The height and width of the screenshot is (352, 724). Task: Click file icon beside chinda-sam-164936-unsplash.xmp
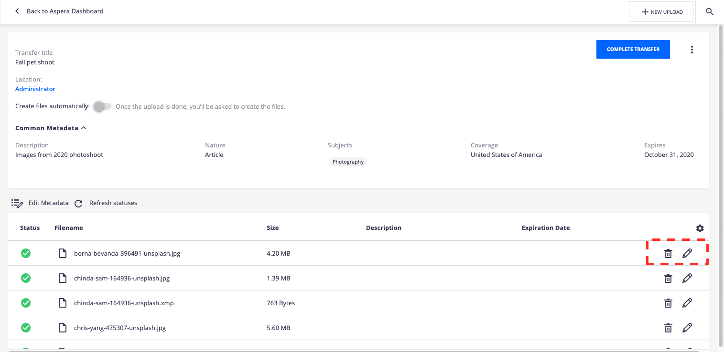62,303
